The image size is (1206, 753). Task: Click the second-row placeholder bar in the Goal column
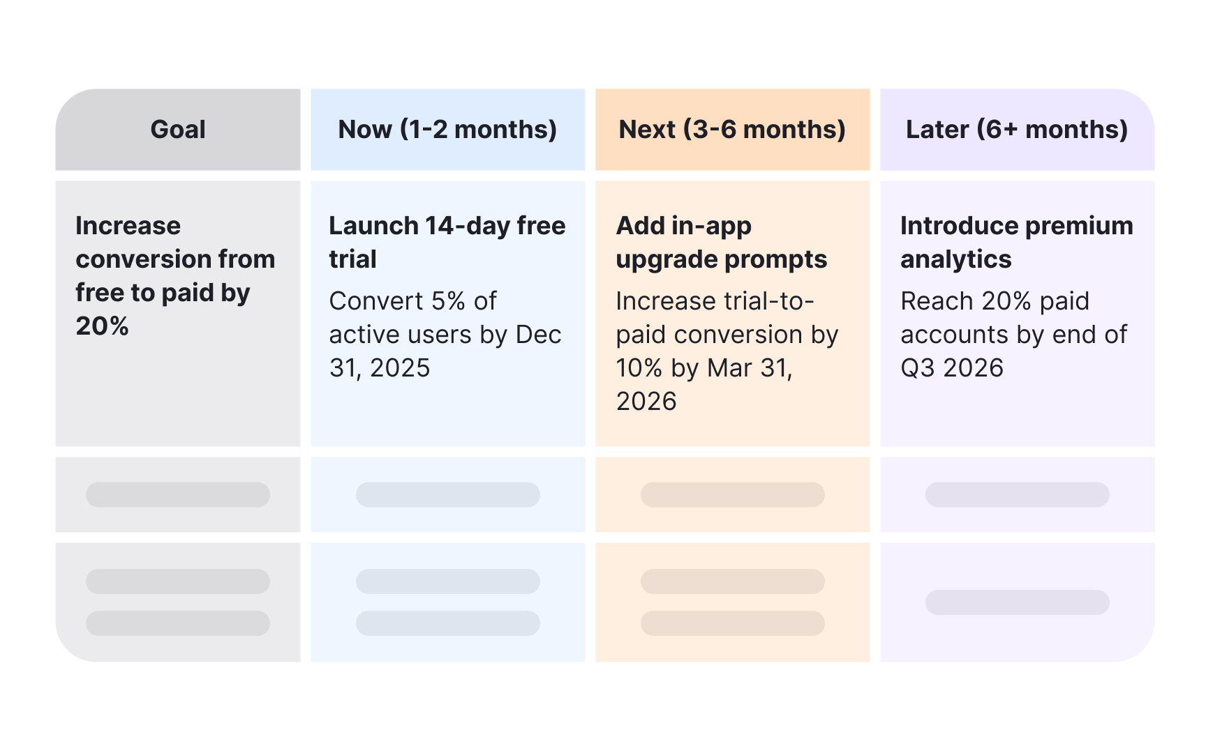point(178,494)
